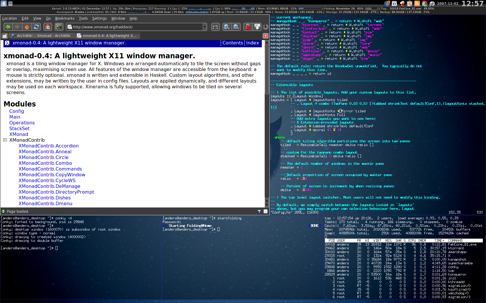Open the Amarok music tray icon
Viewport: 486px width, 303px height.
point(387,3)
